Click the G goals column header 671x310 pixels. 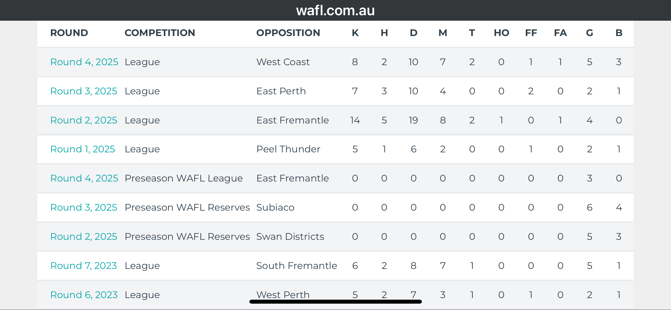point(590,33)
